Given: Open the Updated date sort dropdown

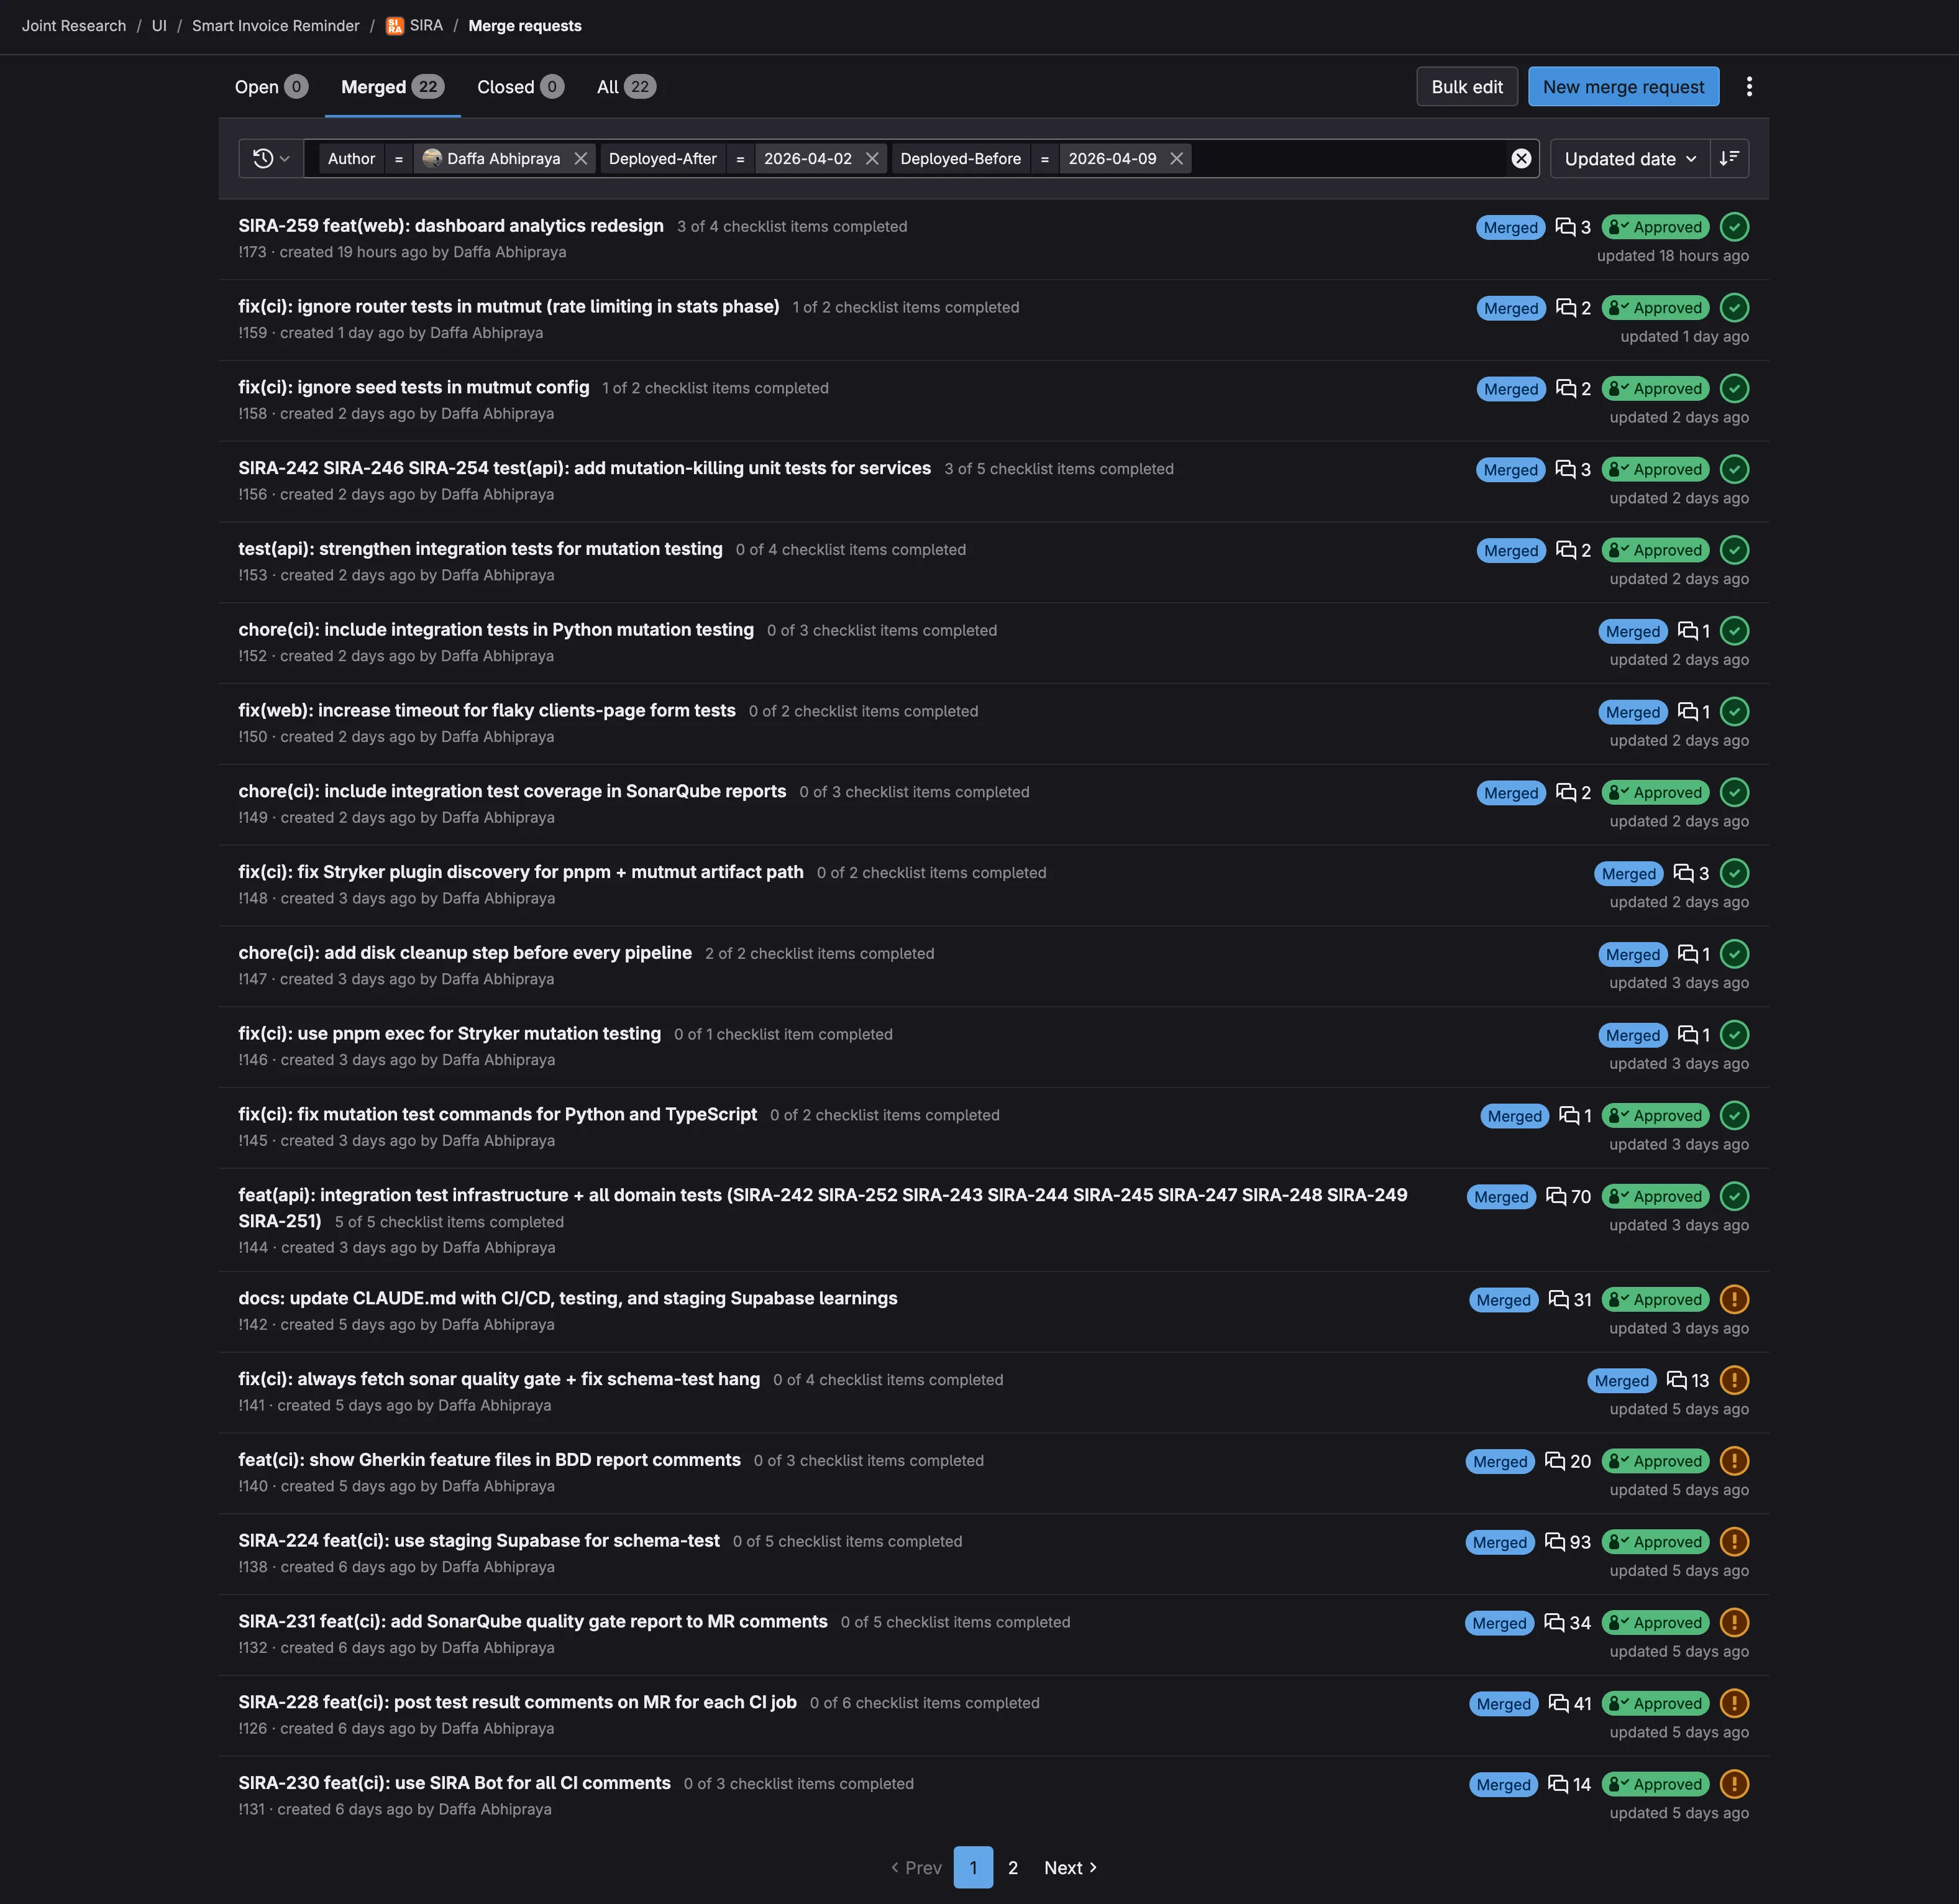Looking at the screenshot, I should pos(1628,158).
